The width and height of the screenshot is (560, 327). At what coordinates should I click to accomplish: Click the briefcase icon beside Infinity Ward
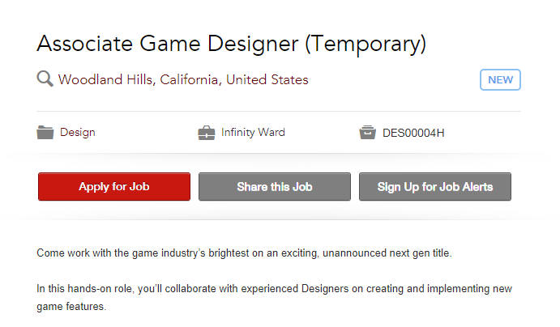click(x=207, y=133)
